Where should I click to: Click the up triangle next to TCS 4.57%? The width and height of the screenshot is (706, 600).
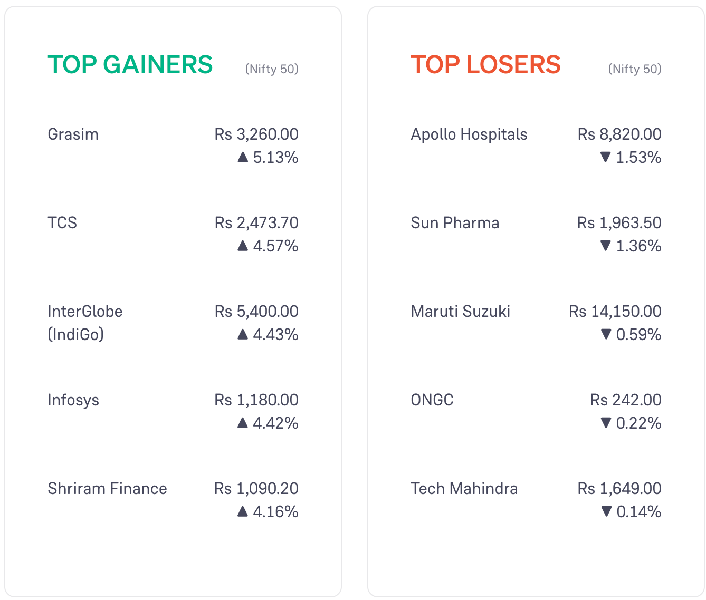(x=243, y=246)
